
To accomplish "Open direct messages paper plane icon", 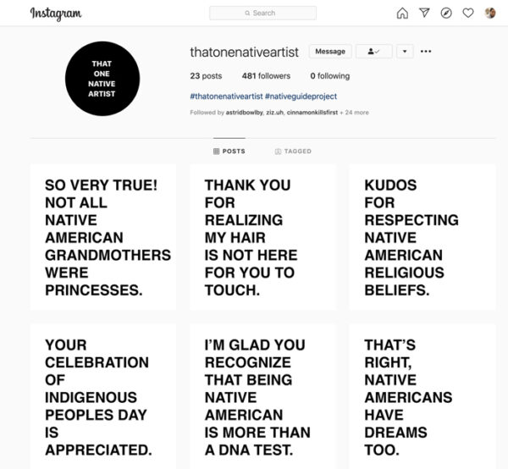I will coord(424,13).
